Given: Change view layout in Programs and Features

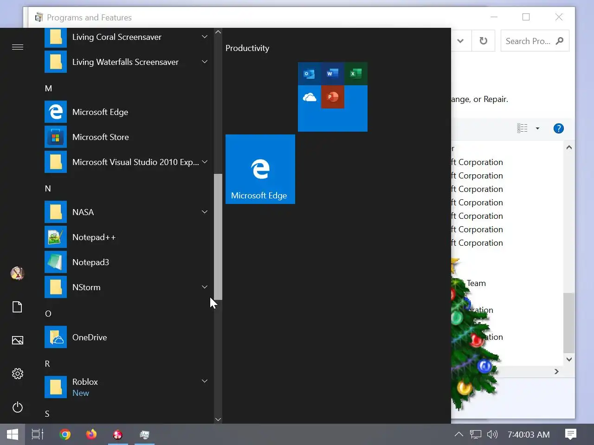Looking at the screenshot, I should [x=523, y=128].
